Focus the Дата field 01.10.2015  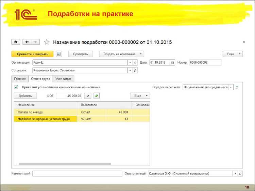(160, 63)
